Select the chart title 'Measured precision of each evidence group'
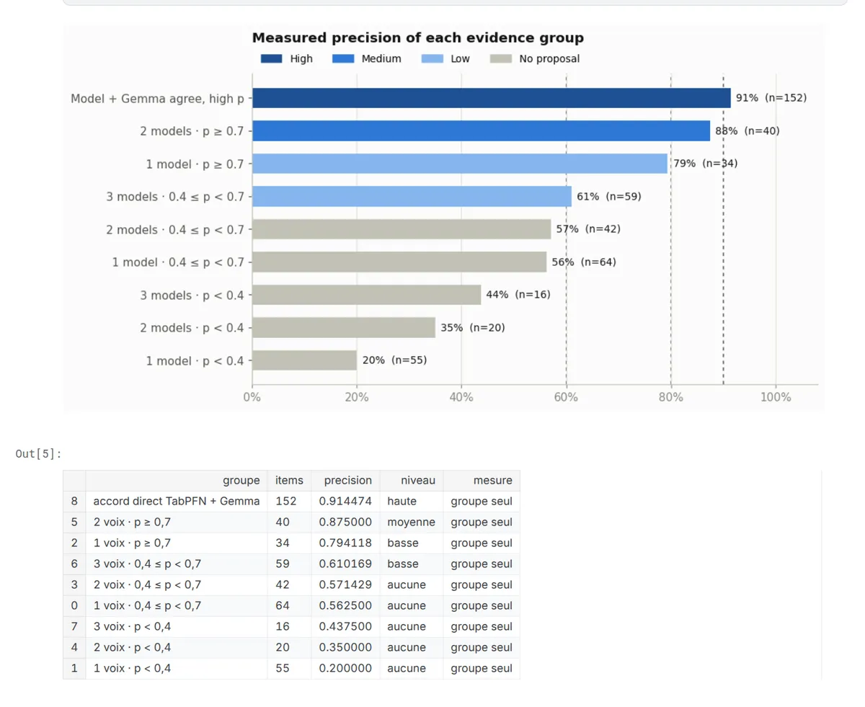The width and height of the screenshot is (865, 707). (x=418, y=38)
